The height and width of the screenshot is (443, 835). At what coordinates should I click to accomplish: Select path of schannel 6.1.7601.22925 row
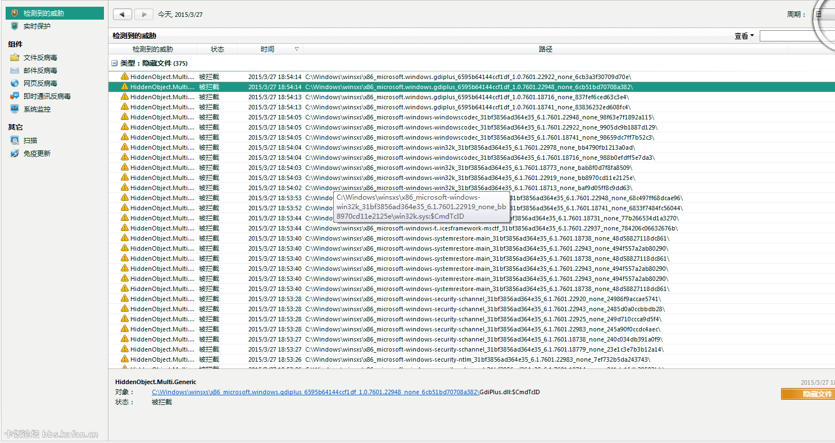[483, 319]
